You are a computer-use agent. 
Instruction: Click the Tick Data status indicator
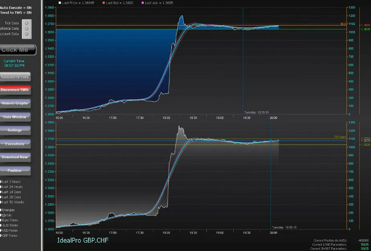pos(27,23)
